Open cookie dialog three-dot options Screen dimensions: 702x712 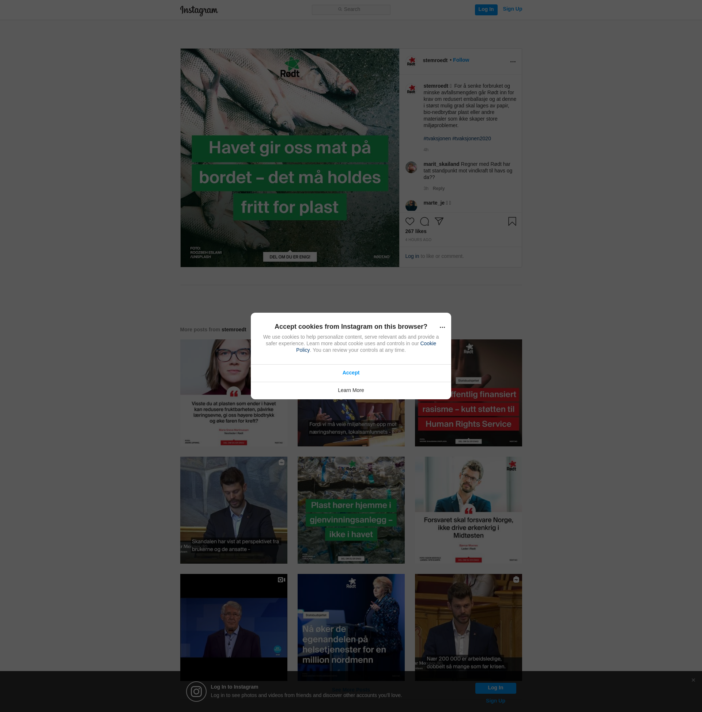442,327
